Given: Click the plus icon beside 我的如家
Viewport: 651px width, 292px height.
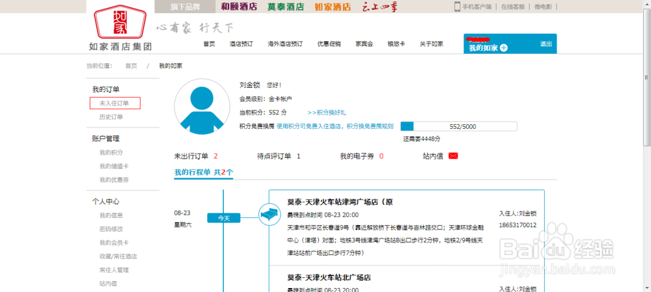Looking at the screenshot, I should click(x=504, y=48).
